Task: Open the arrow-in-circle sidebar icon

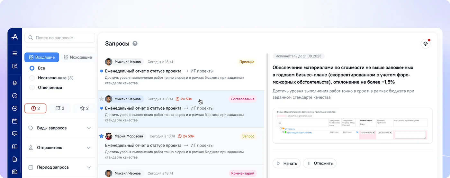Action: tap(14, 108)
